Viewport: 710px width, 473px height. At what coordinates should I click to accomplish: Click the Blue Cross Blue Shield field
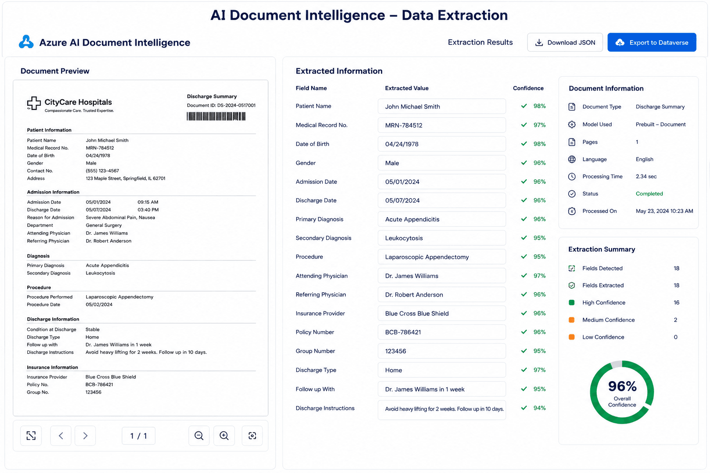click(442, 314)
